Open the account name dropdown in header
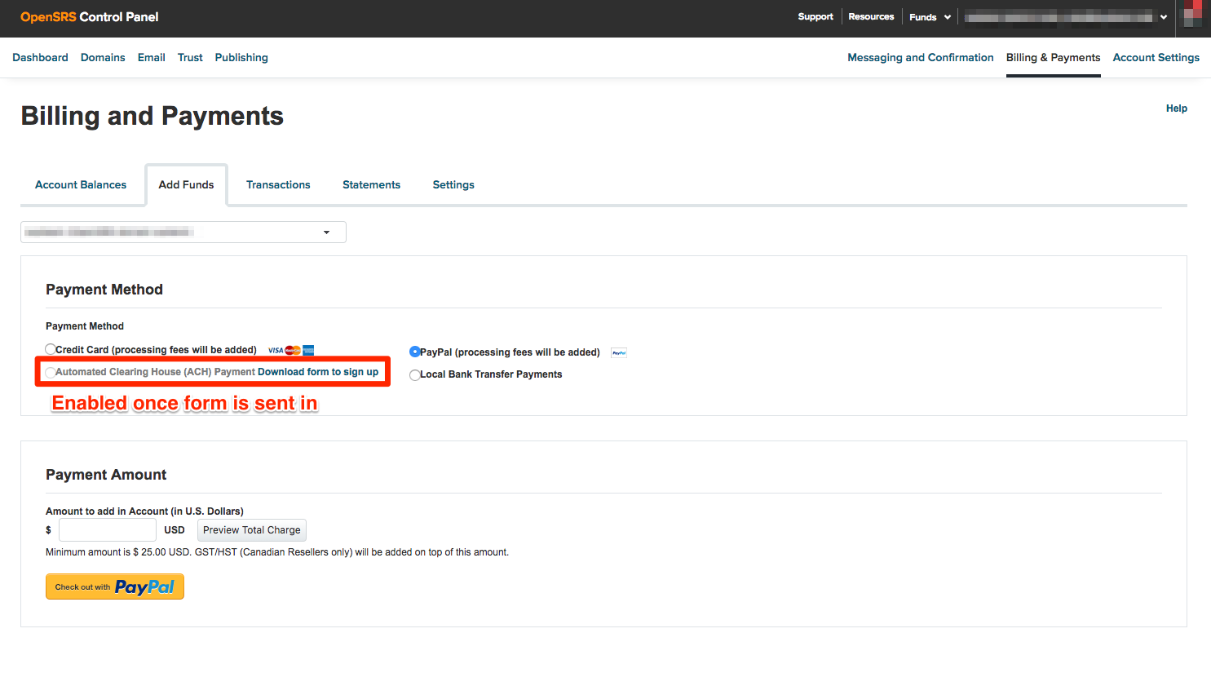The width and height of the screenshot is (1211, 695). point(1067,17)
